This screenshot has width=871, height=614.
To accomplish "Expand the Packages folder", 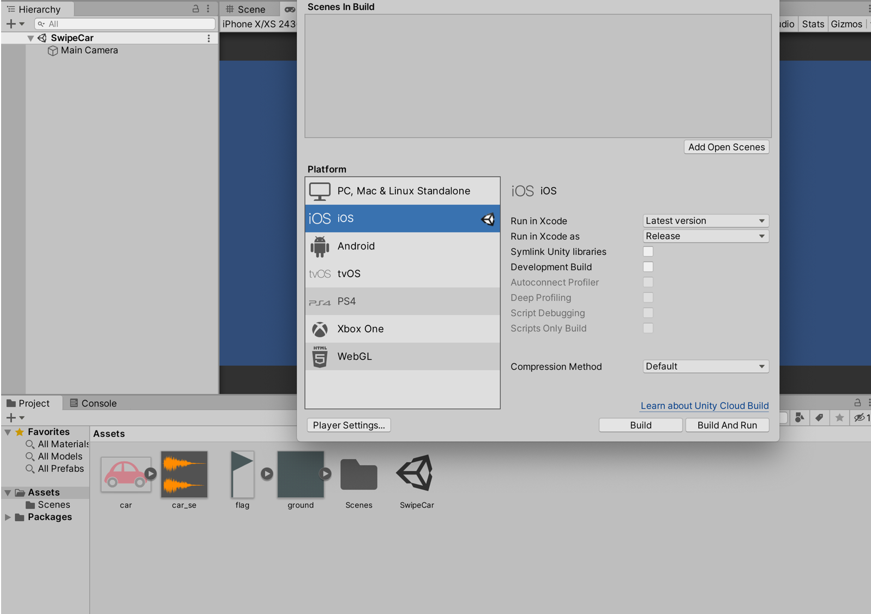I will pos(8,517).
